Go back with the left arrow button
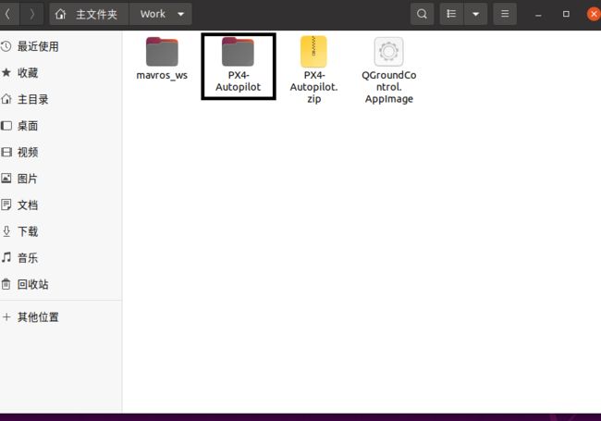This screenshot has width=601, height=421. pos(8,14)
